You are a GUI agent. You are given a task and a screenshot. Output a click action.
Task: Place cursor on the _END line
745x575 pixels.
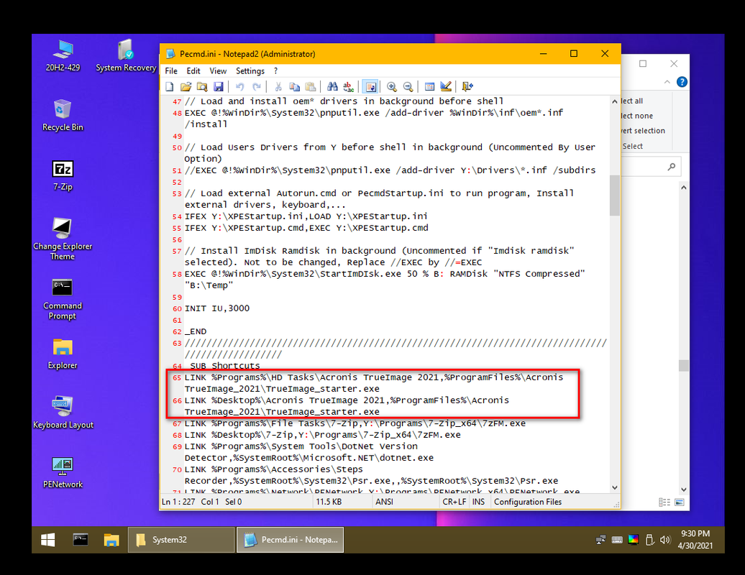(x=196, y=331)
